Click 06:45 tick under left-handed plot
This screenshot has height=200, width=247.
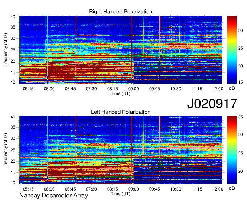[x=70, y=189]
